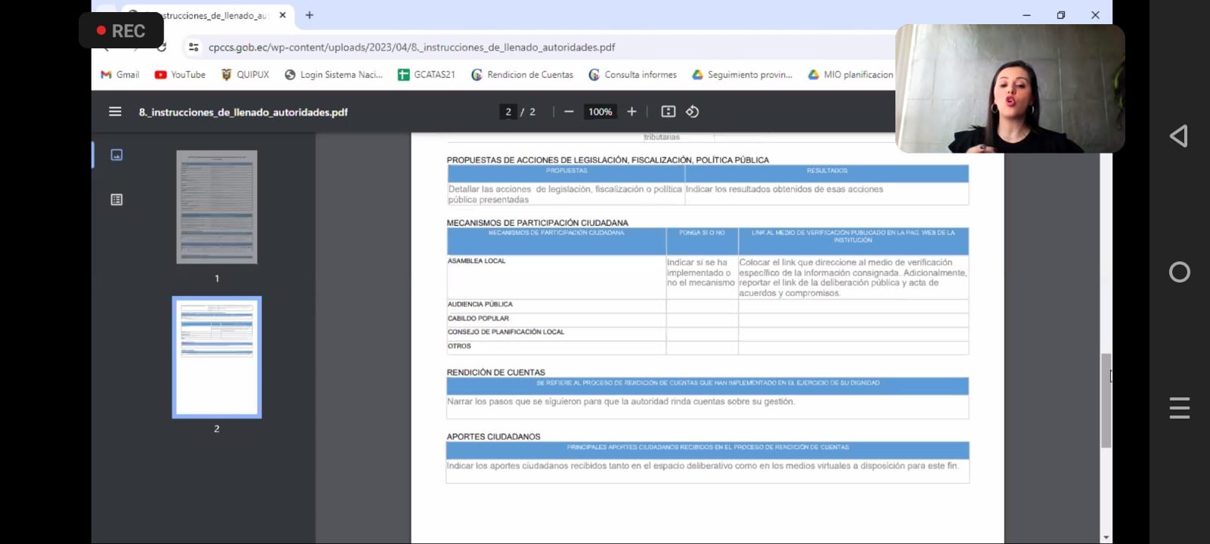The width and height of the screenshot is (1210, 544).
Task: Click the zoom percentage field showing 100%
Action: tap(600, 112)
